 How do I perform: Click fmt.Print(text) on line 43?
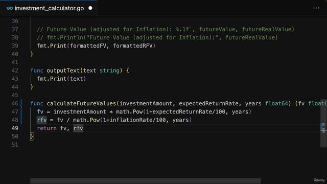click(x=61, y=79)
